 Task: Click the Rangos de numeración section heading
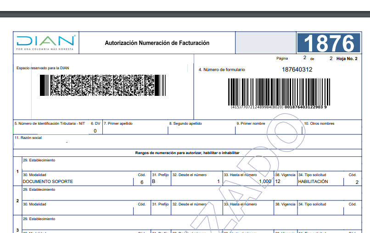pos(187,153)
